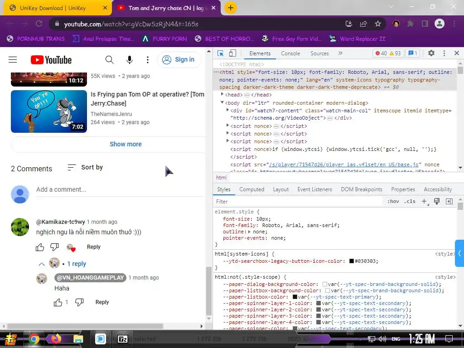
Task: Open the DevTools customize menu
Action: (444, 53)
